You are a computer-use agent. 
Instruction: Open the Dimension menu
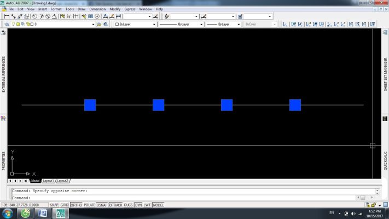coord(97,9)
